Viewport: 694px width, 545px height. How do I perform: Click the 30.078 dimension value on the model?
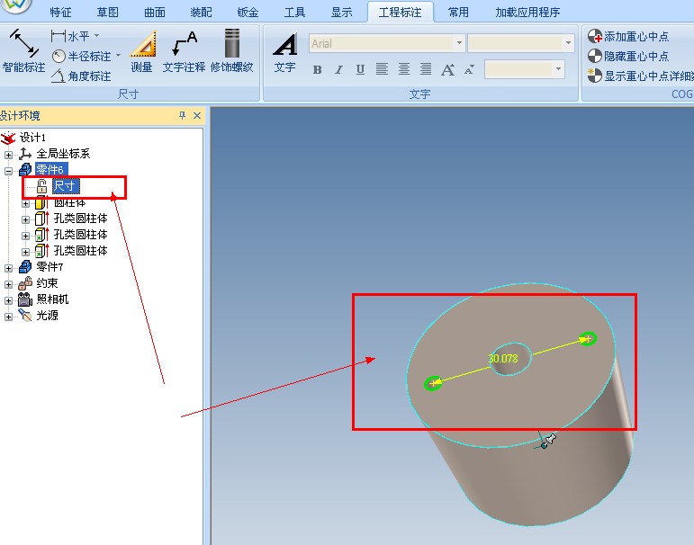coord(502,359)
